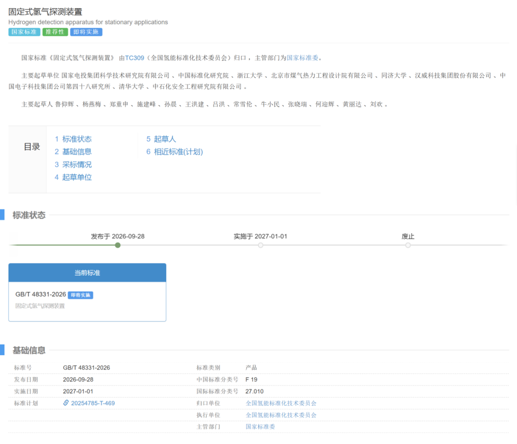Click drafting unit 同济大学
This screenshot has height=444, width=517.
pyautogui.click(x=394, y=76)
